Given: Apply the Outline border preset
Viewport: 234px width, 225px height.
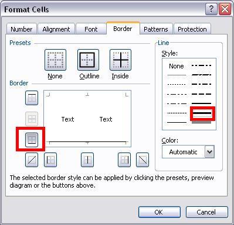Looking at the screenshot, I should click(x=88, y=60).
